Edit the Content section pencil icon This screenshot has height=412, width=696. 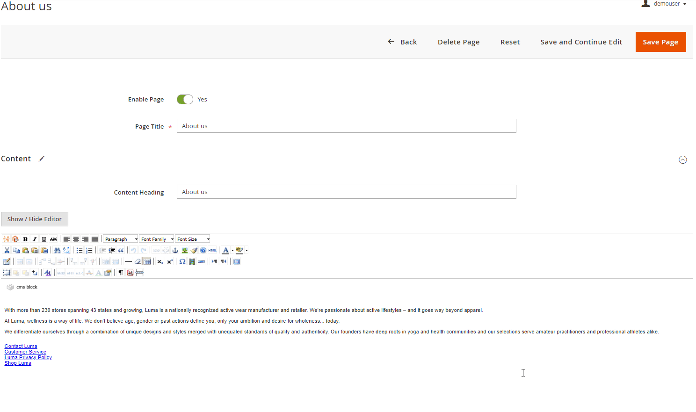coord(42,159)
